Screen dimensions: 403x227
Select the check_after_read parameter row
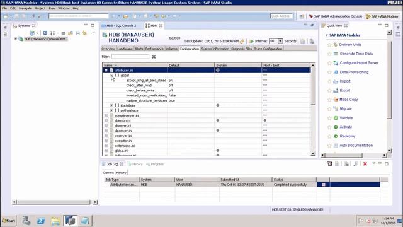[206, 86]
